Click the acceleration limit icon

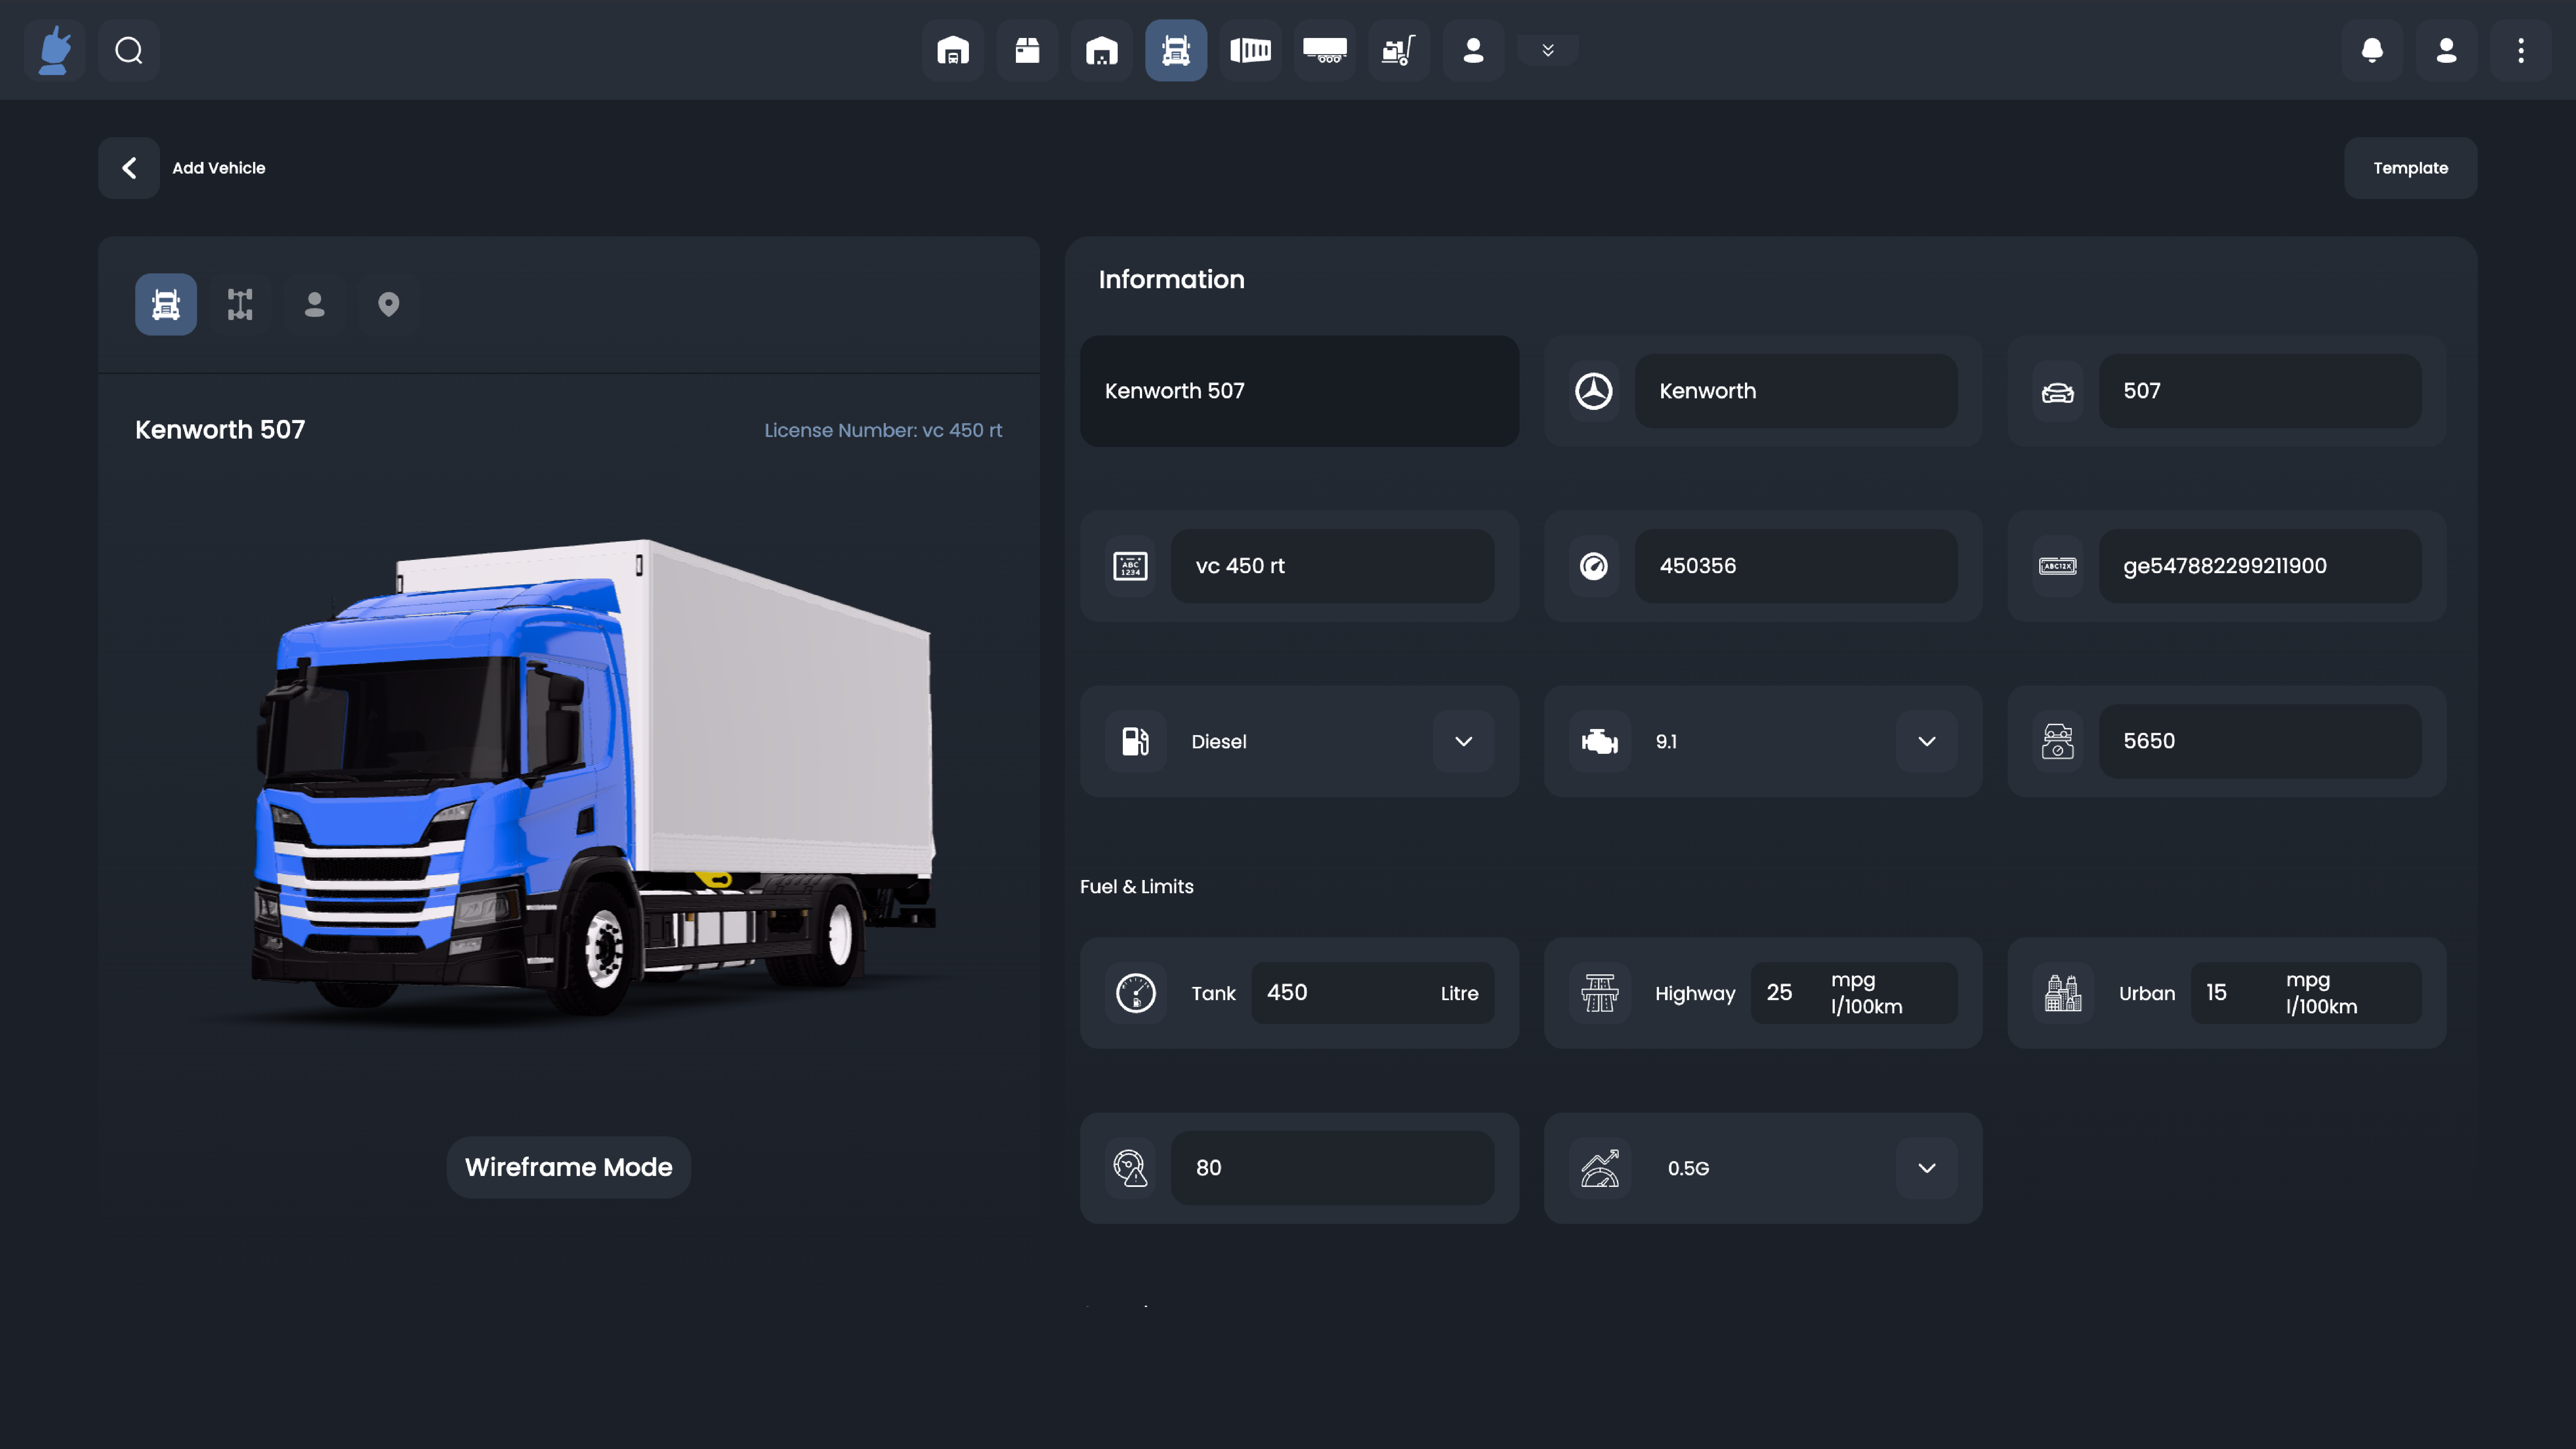1600,1168
